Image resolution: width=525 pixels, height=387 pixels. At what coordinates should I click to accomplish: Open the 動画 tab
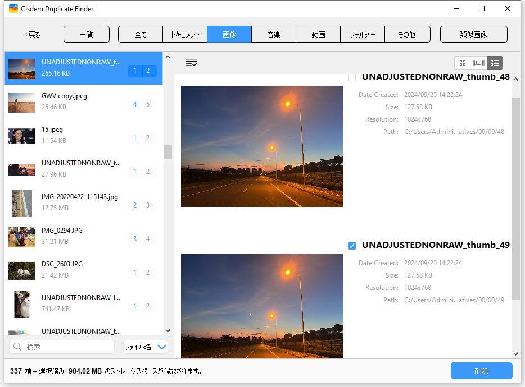318,35
